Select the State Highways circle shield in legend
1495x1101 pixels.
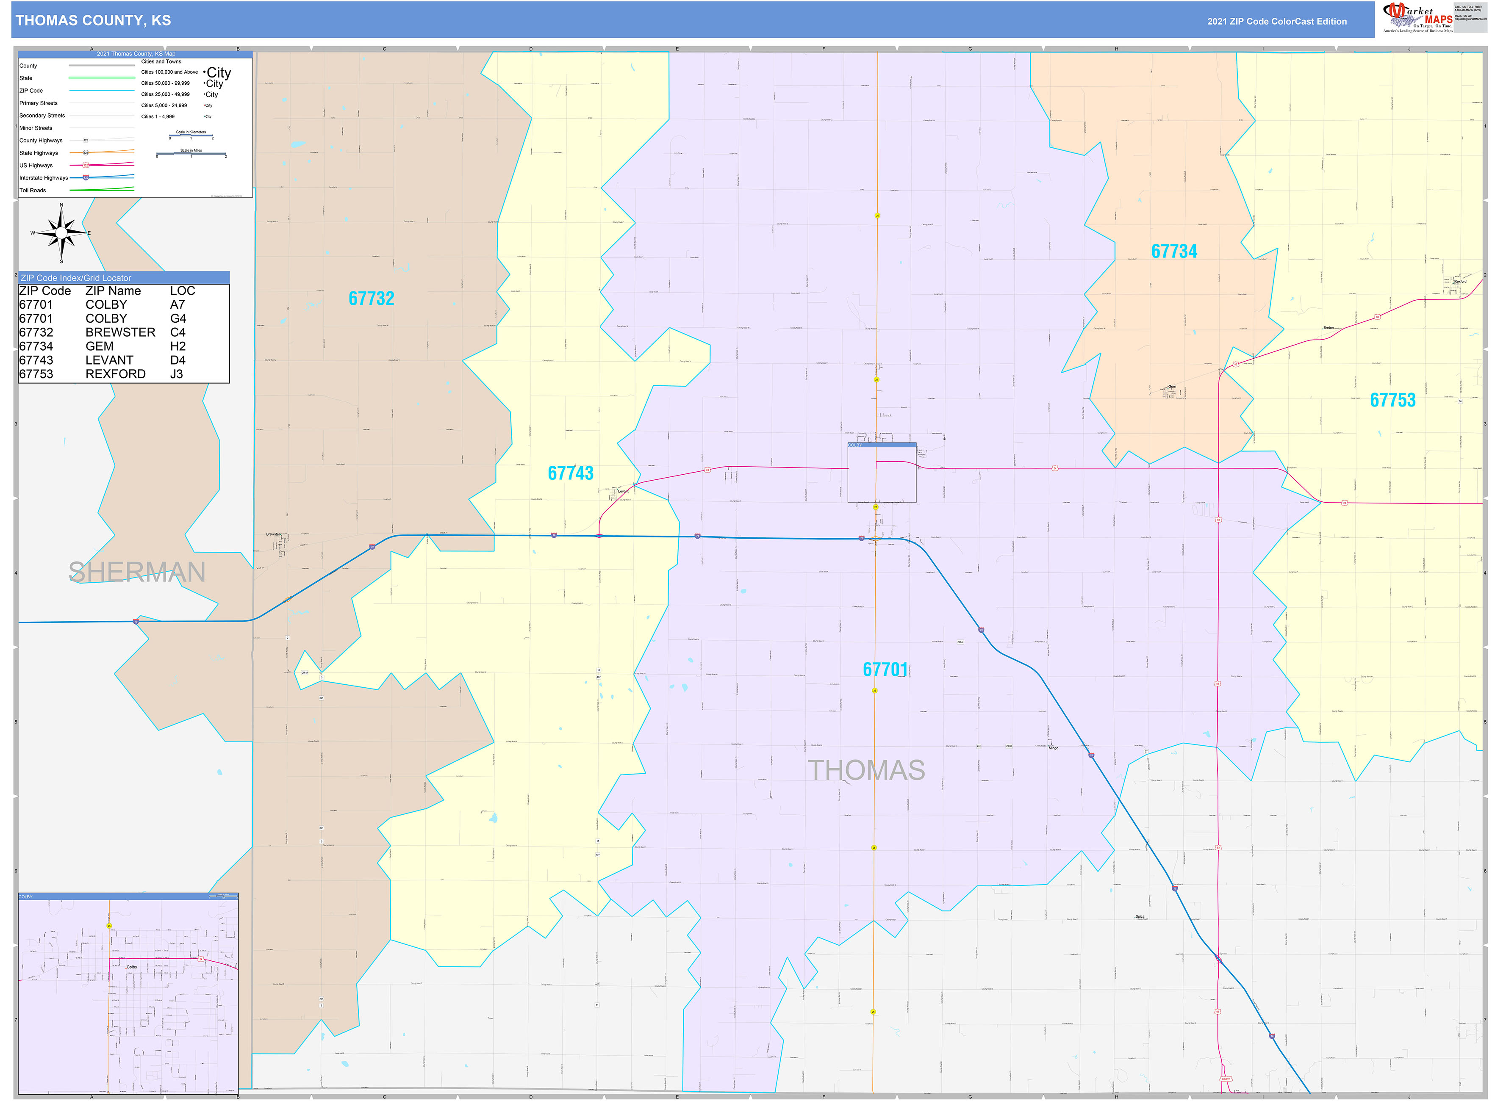click(x=86, y=152)
